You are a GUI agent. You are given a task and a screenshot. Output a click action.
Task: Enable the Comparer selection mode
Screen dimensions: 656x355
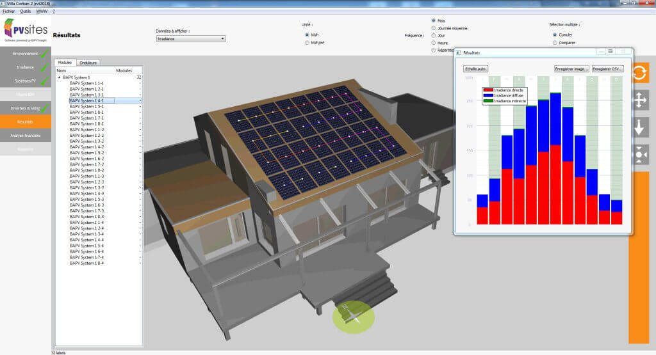click(x=555, y=43)
